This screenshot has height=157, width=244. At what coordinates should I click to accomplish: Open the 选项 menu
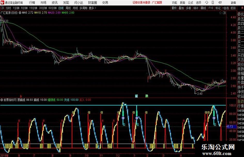coord(199,3)
